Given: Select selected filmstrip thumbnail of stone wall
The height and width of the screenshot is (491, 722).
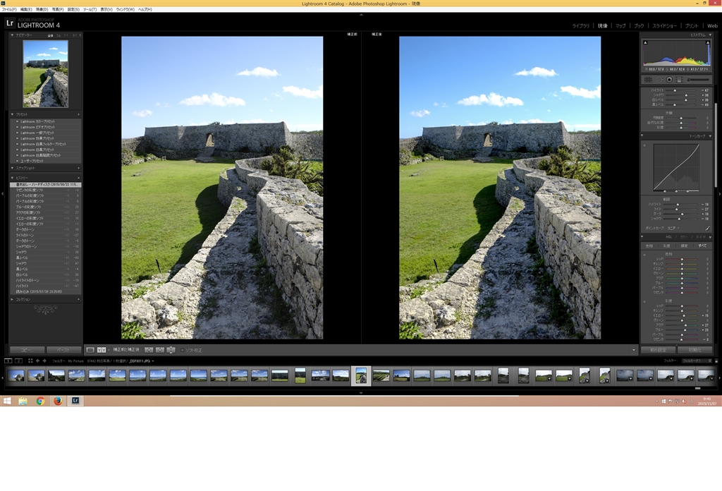Looking at the screenshot, I should (362, 376).
